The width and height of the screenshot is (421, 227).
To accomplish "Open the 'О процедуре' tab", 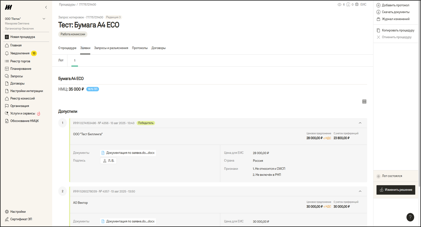I will pyautogui.click(x=67, y=48).
